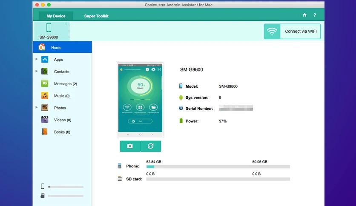Screen dimensions: 356x206
Task: Open Music (0) in sidebar
Action: click(63, 96)
